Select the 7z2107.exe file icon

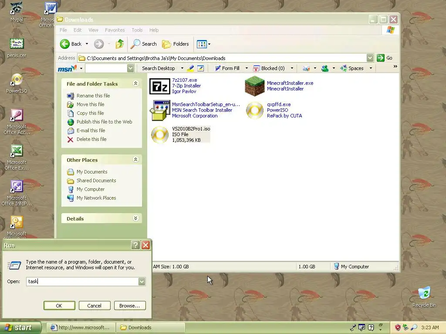[x=160, y=87]
